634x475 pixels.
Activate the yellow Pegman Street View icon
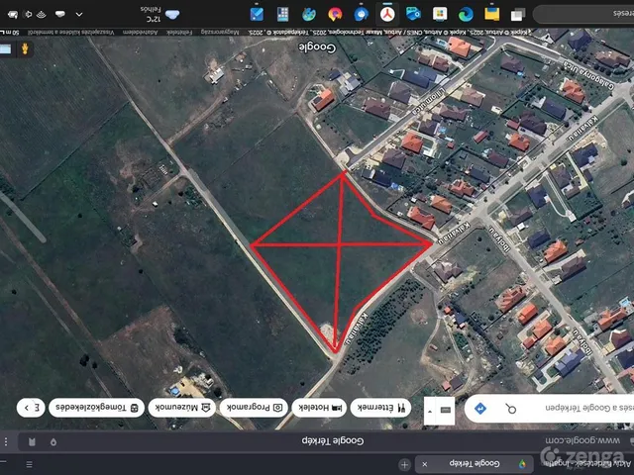tap(25, 48)
